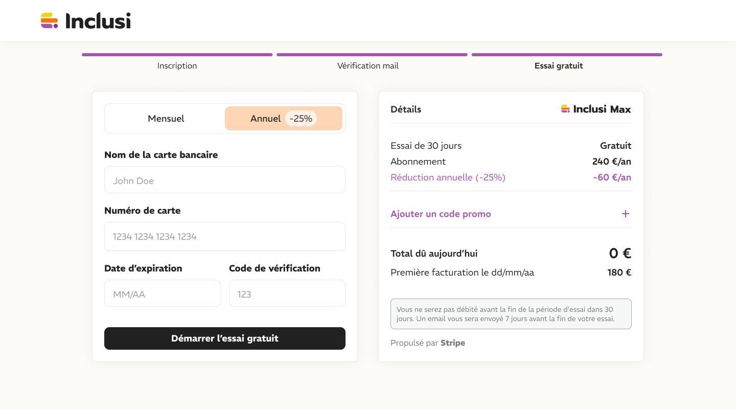Select the Essai gratuit step
This screenshot has height=409, width=736.
point(559,66)
